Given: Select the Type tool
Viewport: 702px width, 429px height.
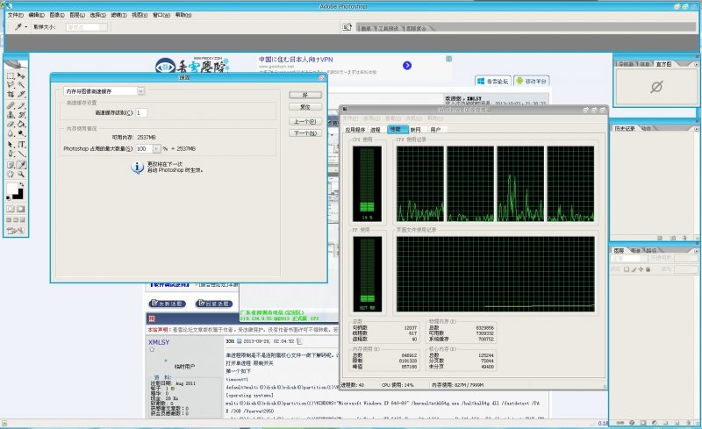Looking at the screenshot, I should click(x=21, y=145).
